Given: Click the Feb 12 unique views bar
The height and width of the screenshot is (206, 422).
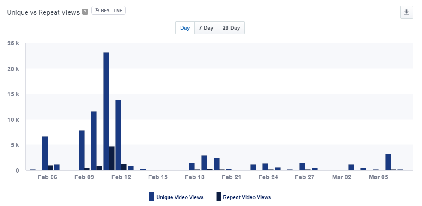Looking at the screenshot, I should (x=118, y=135).
